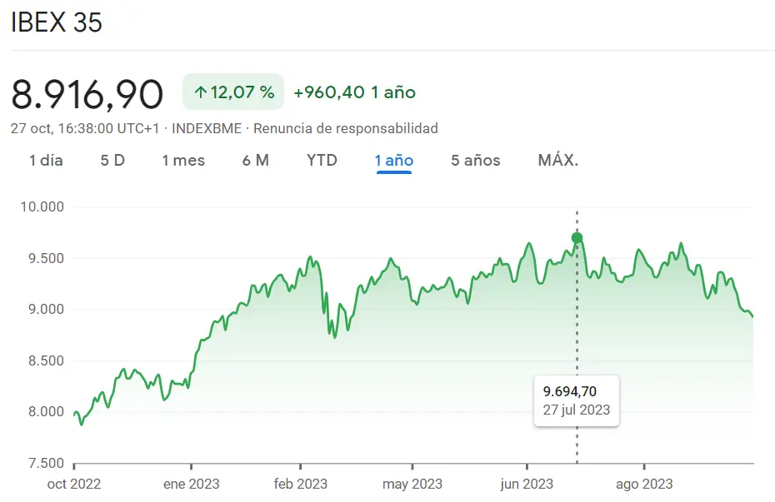
Task: Open the Renuncia de responsabilidad link
Action: [x=346, y=128]
